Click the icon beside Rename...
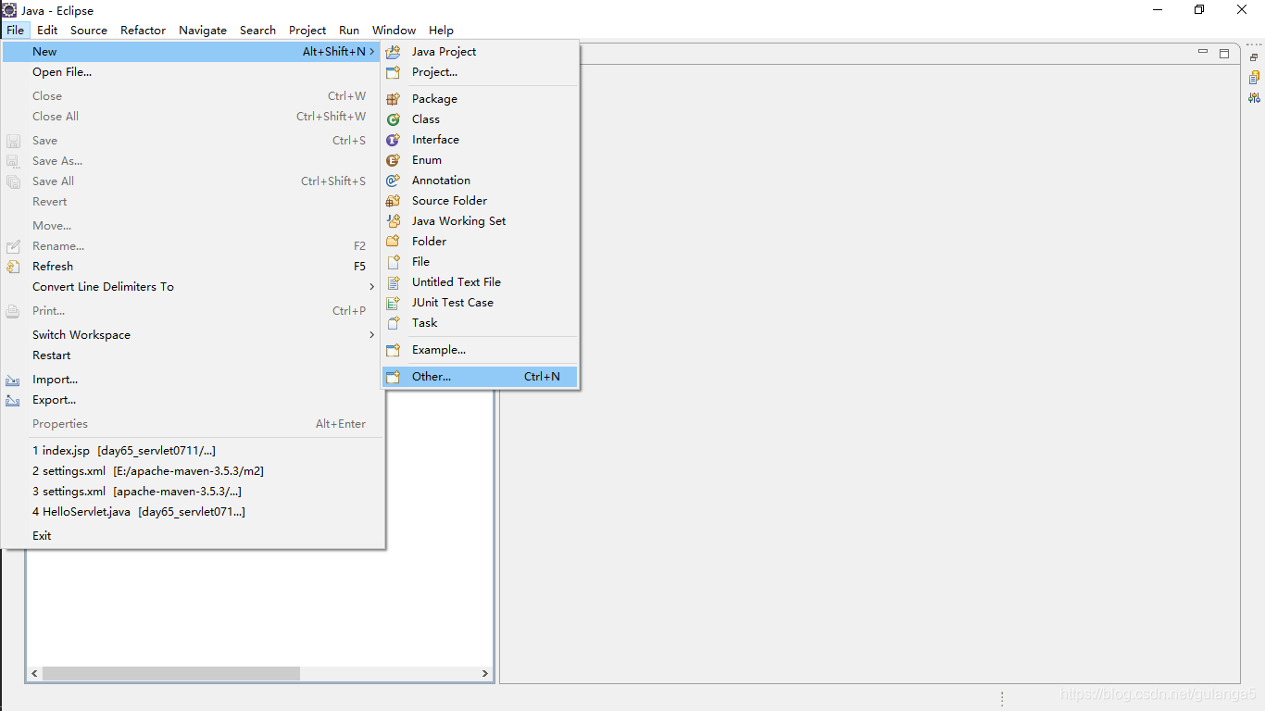 click(x=13, y=246)
